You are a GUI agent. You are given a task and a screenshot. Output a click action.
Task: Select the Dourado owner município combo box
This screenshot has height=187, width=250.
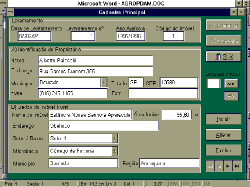pyautogui.click(x=72, y=82)
